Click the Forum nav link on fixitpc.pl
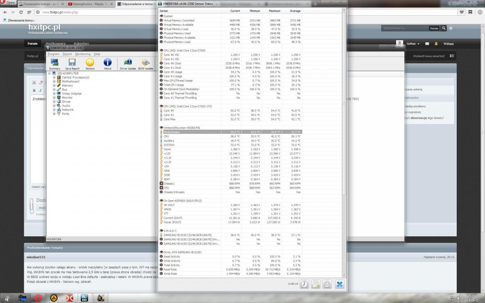The height and width of the screenshot is (303, 485). pyautogui.click(x=32, y=44)
